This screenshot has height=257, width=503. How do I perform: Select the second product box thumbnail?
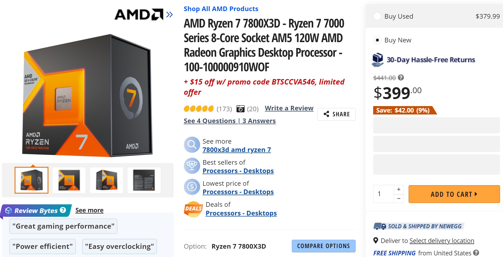click(69, 180)
